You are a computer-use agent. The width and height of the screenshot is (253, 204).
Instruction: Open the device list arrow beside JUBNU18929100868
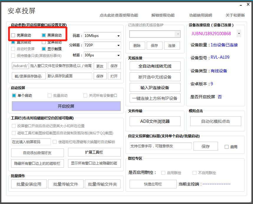239,33
